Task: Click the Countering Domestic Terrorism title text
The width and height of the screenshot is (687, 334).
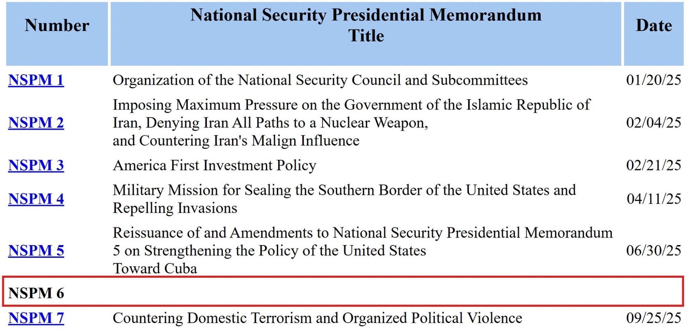Action: coord(317,318)
